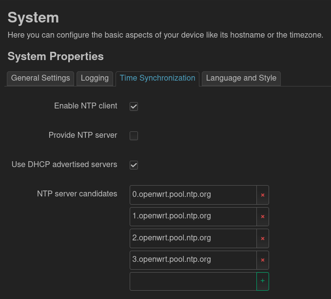Open the General Settings tab
Screen dimensions: 331x299
click(x=40, y=78)
